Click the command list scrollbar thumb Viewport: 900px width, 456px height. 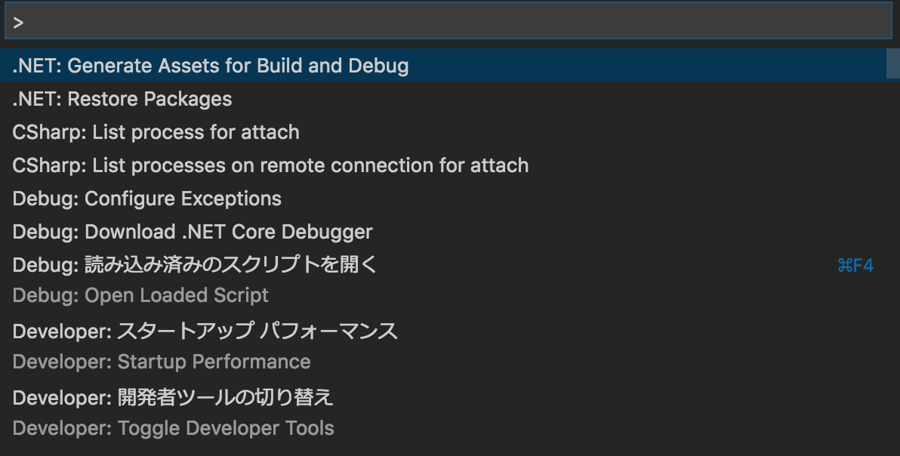892,63
